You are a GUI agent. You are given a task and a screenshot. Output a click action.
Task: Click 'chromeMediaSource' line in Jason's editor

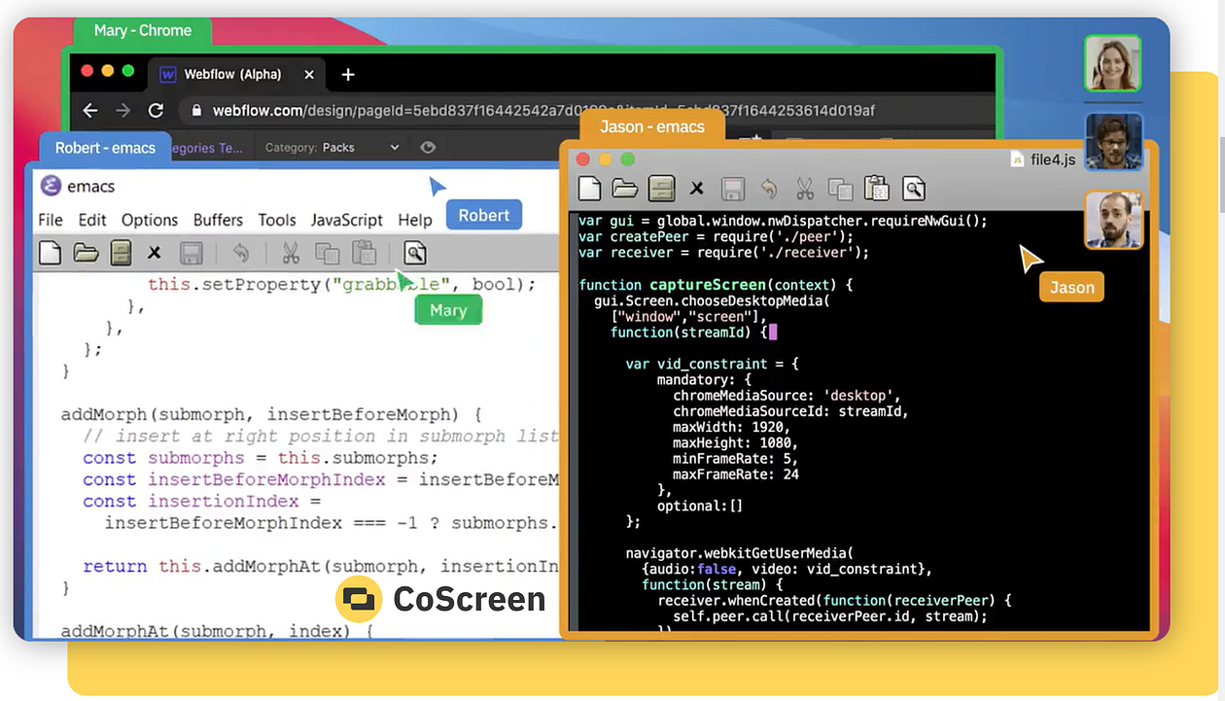pos(787,396)
